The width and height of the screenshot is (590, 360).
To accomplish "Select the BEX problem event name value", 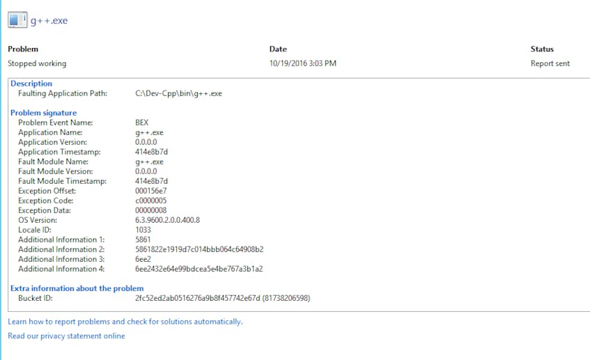I will [x=142, y=123].
